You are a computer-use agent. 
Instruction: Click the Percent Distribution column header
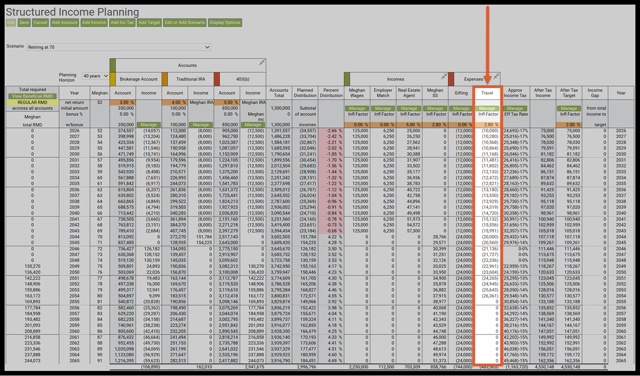pyautogui.click(x=331, y=93)
